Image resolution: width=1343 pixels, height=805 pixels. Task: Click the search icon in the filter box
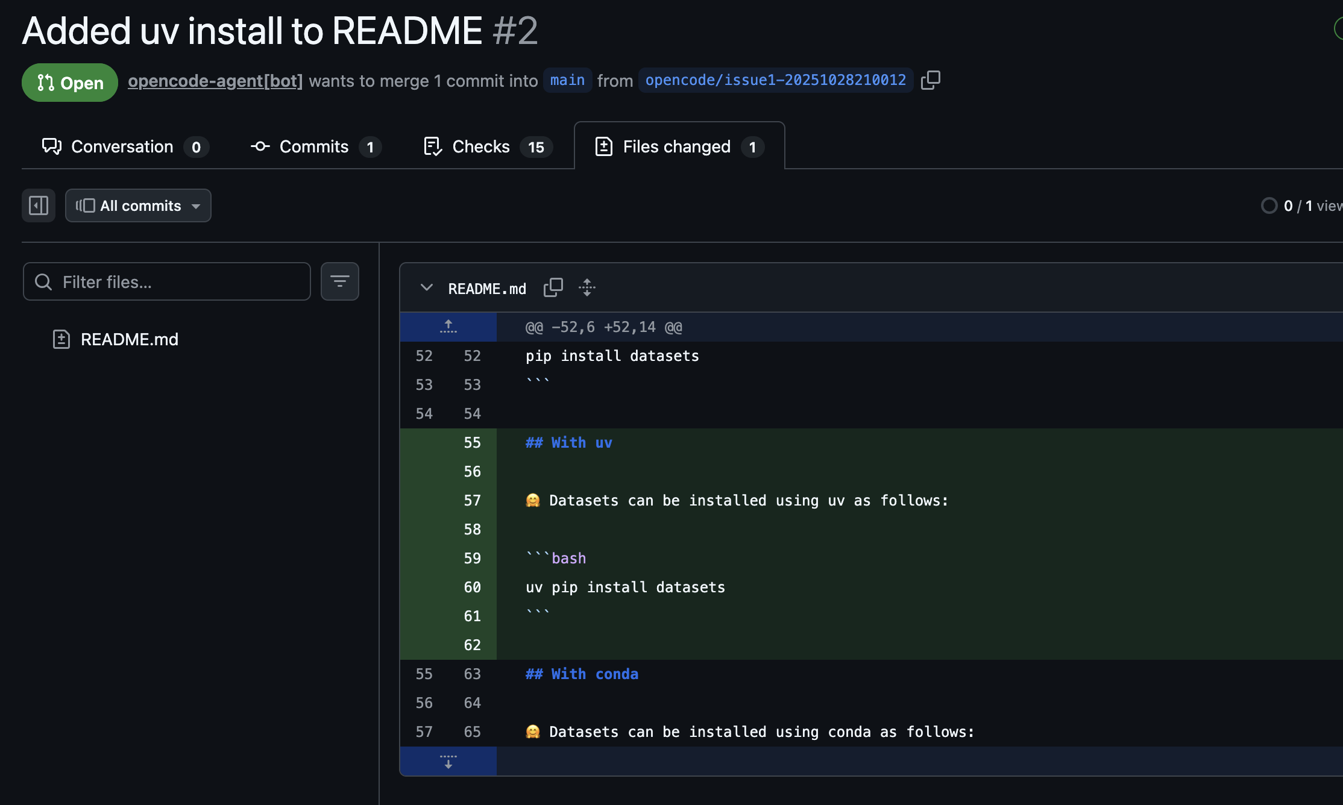point(43,281)
